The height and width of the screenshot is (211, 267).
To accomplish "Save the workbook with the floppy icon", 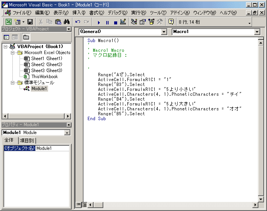I will tap(30, 22).
